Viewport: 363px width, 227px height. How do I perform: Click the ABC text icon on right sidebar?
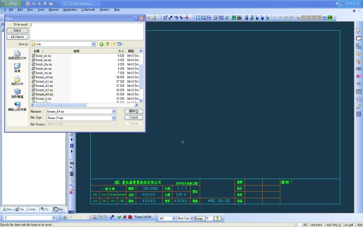(x=358, y=69)
